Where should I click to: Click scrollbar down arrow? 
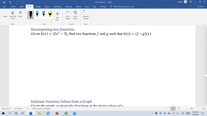tap(206, 105)
